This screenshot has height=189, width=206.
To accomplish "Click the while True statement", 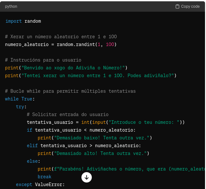I will tap(20, 99).
